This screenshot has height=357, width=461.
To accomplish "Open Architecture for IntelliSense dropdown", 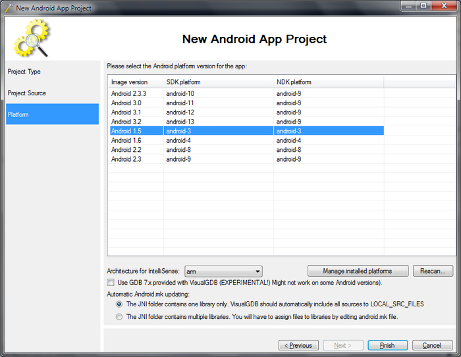I will [x=223, y=272].
